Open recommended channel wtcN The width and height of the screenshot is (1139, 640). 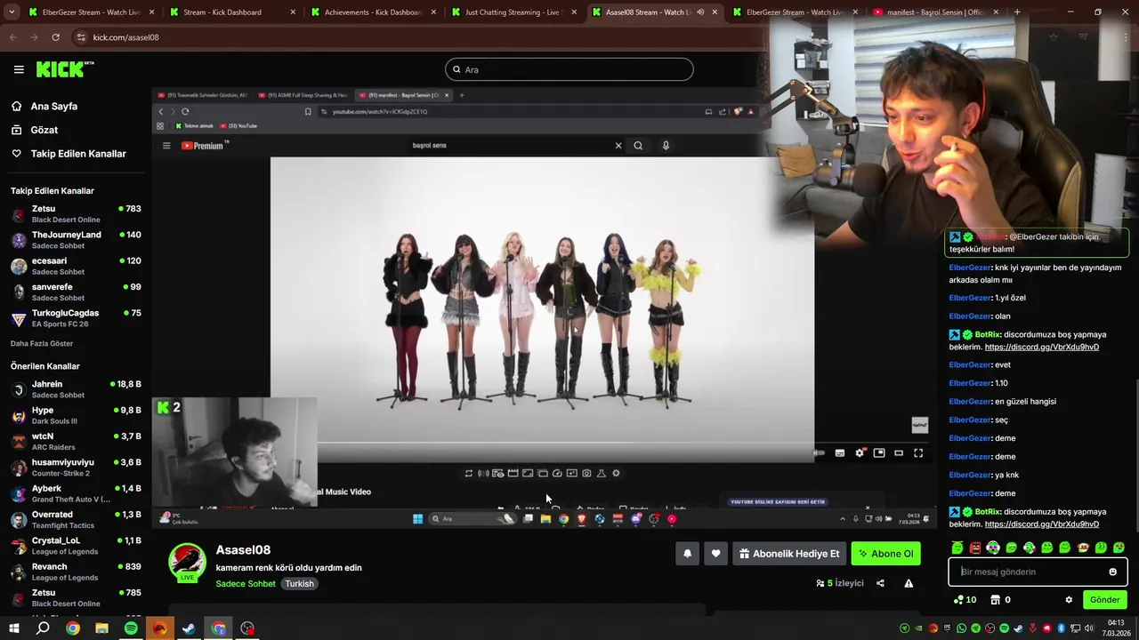click(x=76, y=442)
